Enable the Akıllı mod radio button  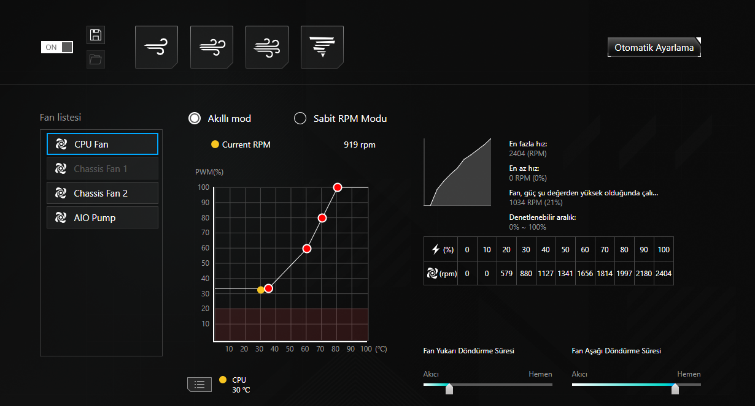click(x=195, y=118)
